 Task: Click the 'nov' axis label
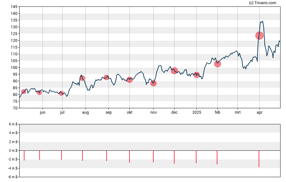point(153,112)
